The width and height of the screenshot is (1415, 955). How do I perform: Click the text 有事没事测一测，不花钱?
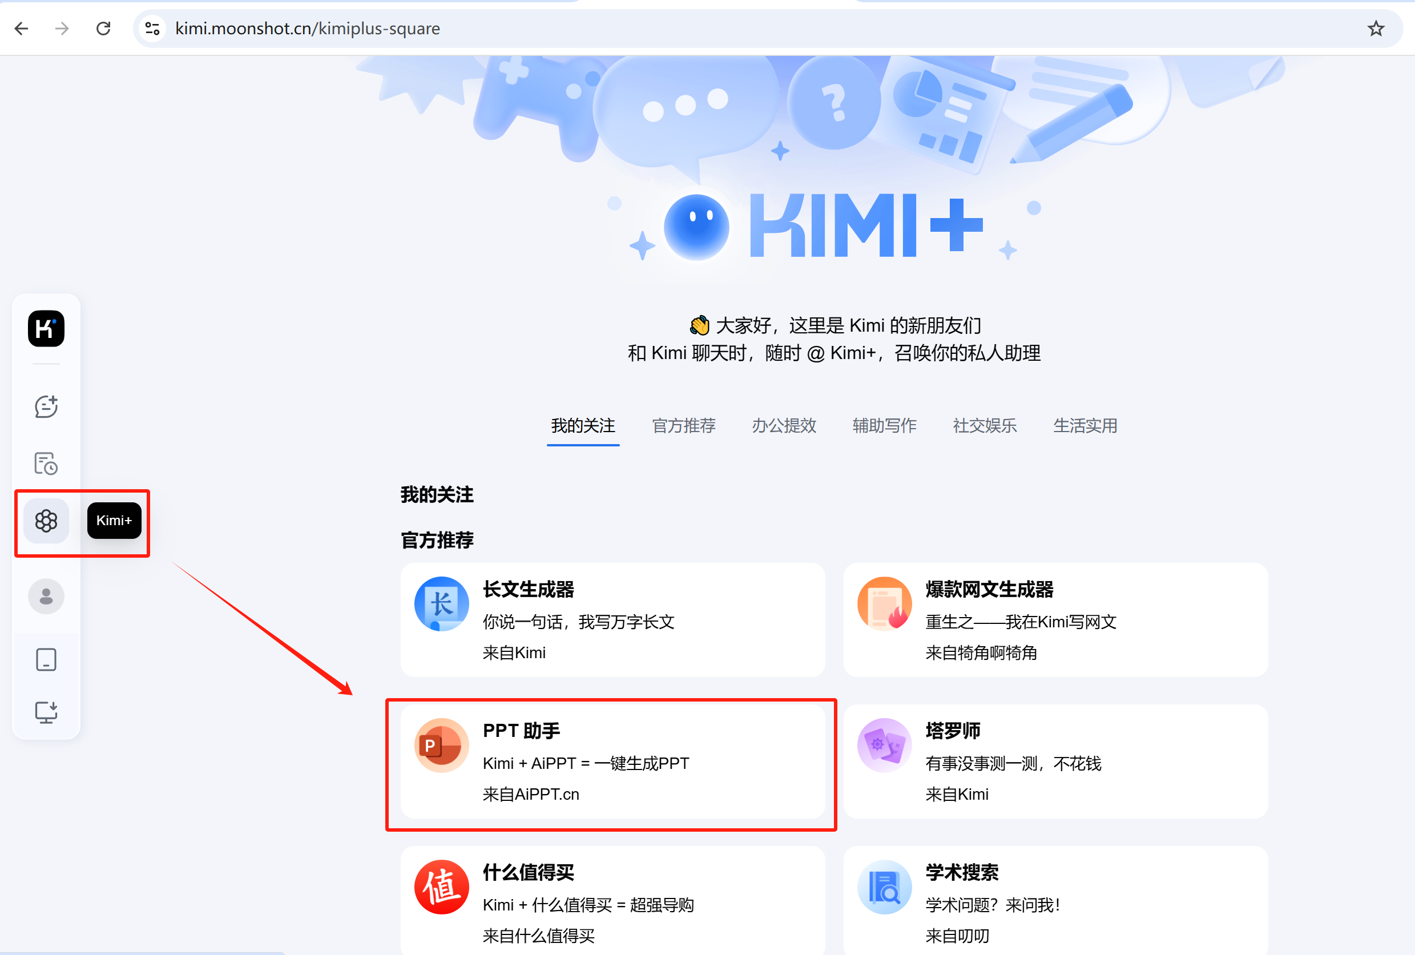[1013, 763]
